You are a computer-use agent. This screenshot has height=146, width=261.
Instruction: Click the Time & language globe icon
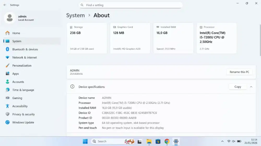8,90
